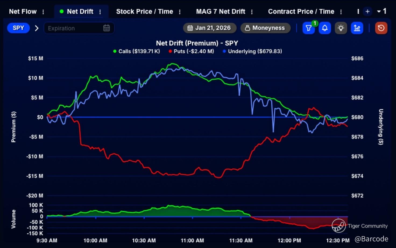The height and width of the screenshot is (248, 396).
Task: Open the Stock Price / Time tab
Action: point(144,12)
